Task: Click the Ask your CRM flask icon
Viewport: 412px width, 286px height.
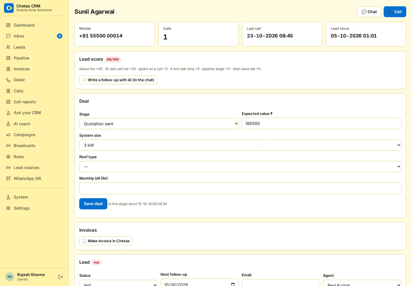Action: click(x=8, y=113)
